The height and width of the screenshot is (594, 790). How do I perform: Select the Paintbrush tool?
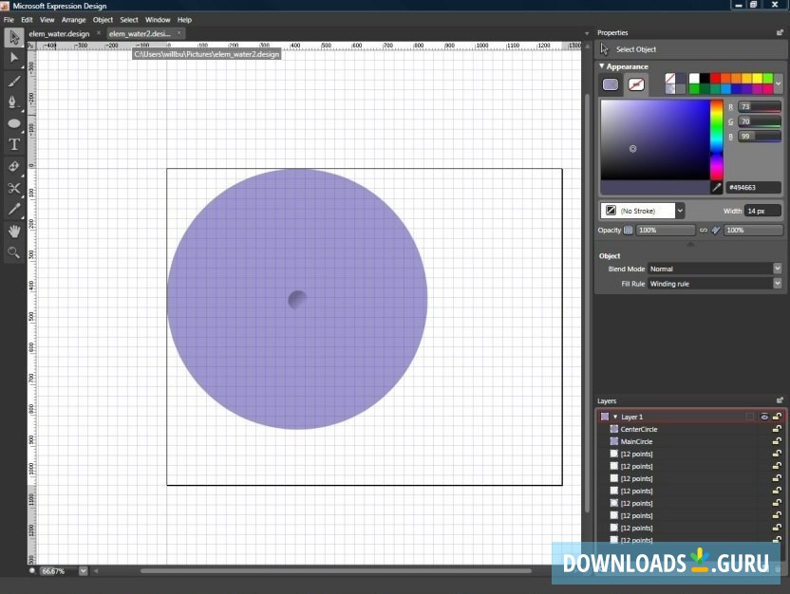pyautogui.click(x=14, y=80)
